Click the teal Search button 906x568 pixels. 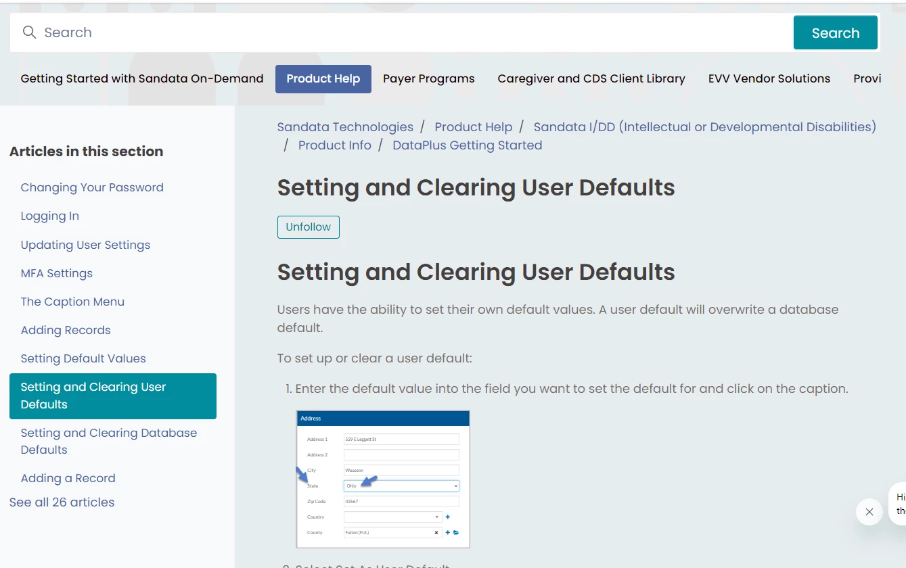pyautogui.click(x=836, y=32)
